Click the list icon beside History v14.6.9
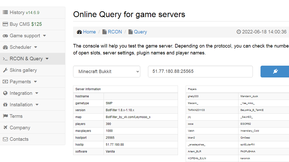Screen dimensions: 289x162 click(x=5, y=12)
